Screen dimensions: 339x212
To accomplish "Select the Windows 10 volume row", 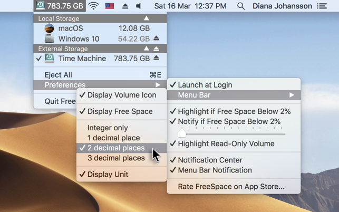I will tap(100, 38).
